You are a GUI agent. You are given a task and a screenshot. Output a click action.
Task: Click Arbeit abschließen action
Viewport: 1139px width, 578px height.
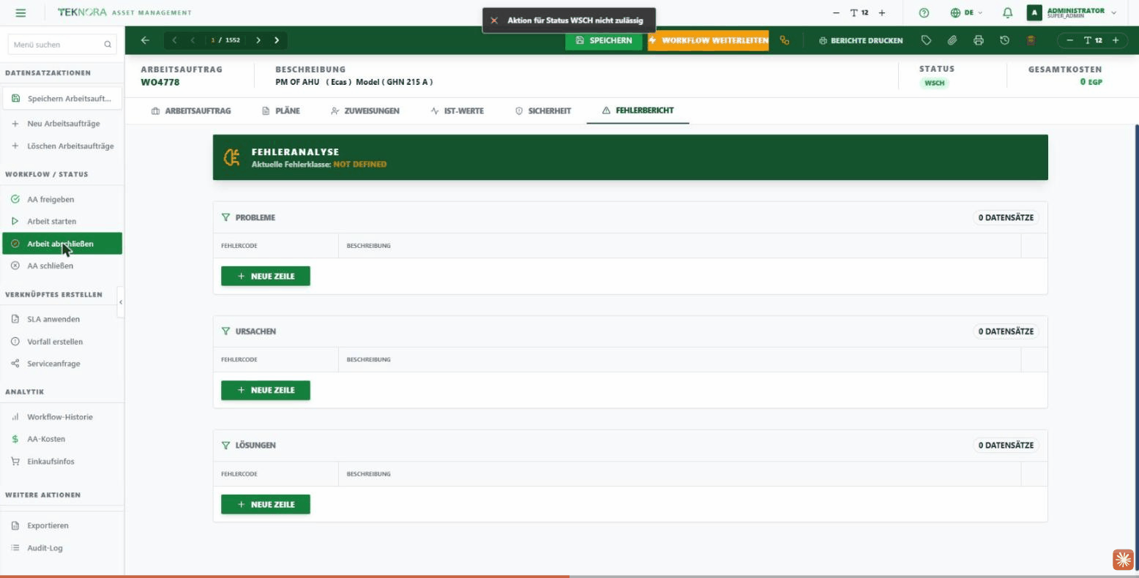[x=62, y=244]
